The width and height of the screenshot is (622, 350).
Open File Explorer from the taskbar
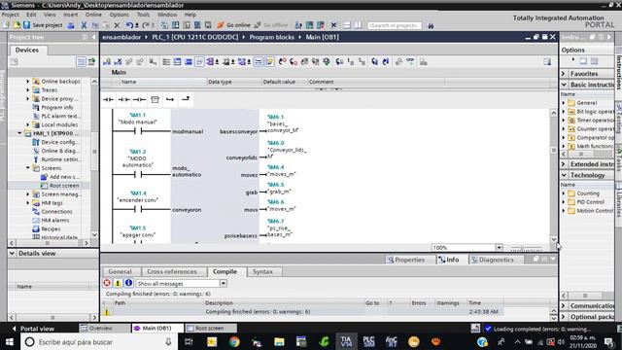tap(279, 341)
